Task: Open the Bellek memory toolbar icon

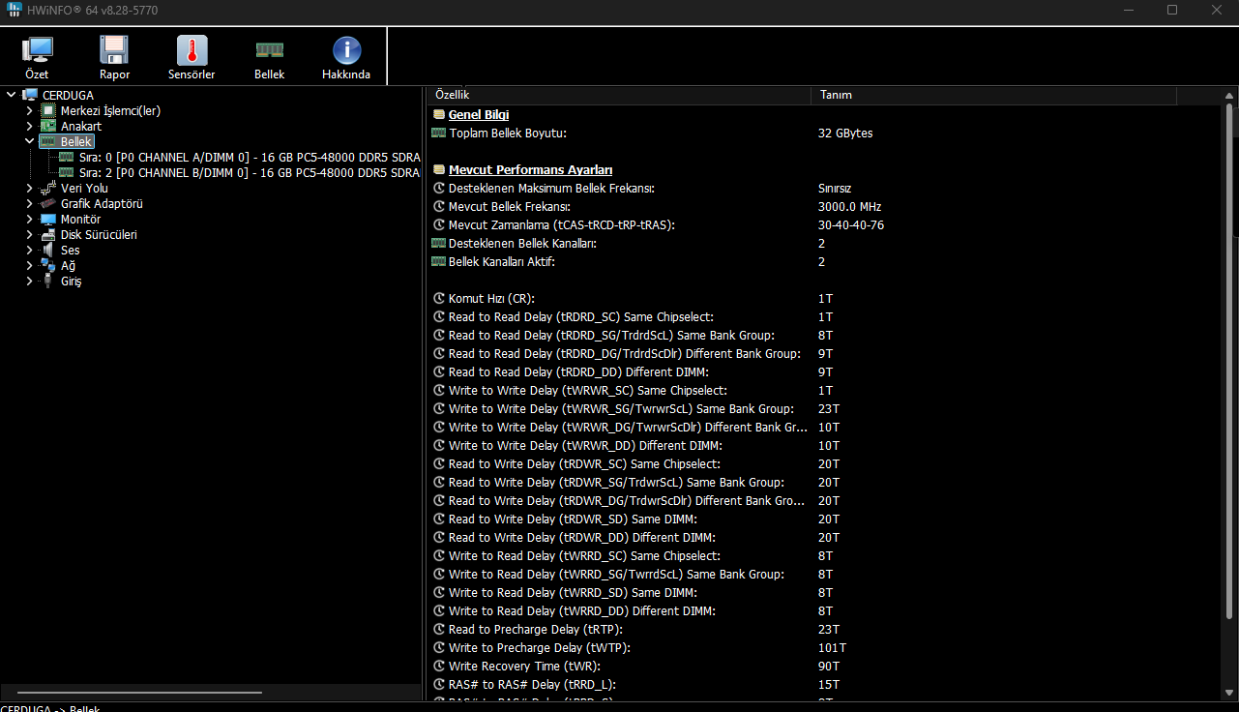Action: (269, 58)
